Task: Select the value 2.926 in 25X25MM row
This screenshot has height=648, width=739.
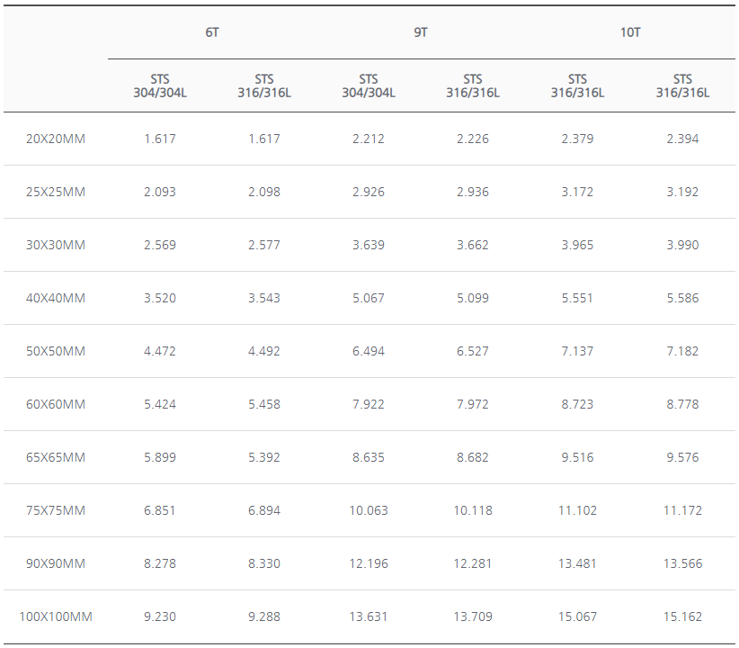Action: (x=369, y=192)
